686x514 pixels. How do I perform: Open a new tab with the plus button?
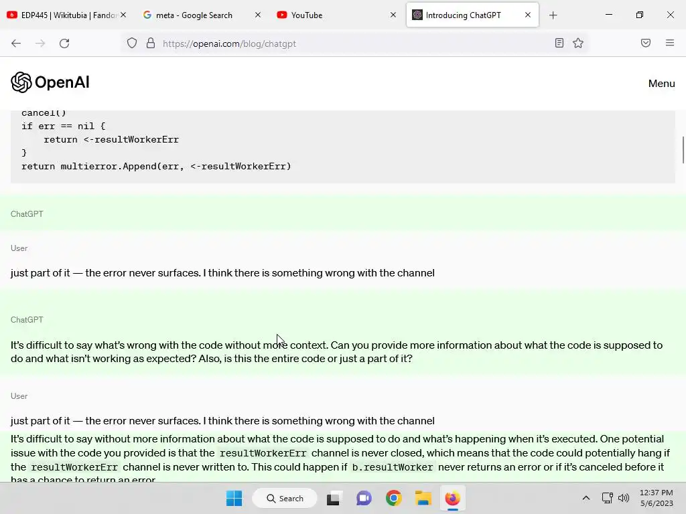pyautogui.click(x=553, y=15)
